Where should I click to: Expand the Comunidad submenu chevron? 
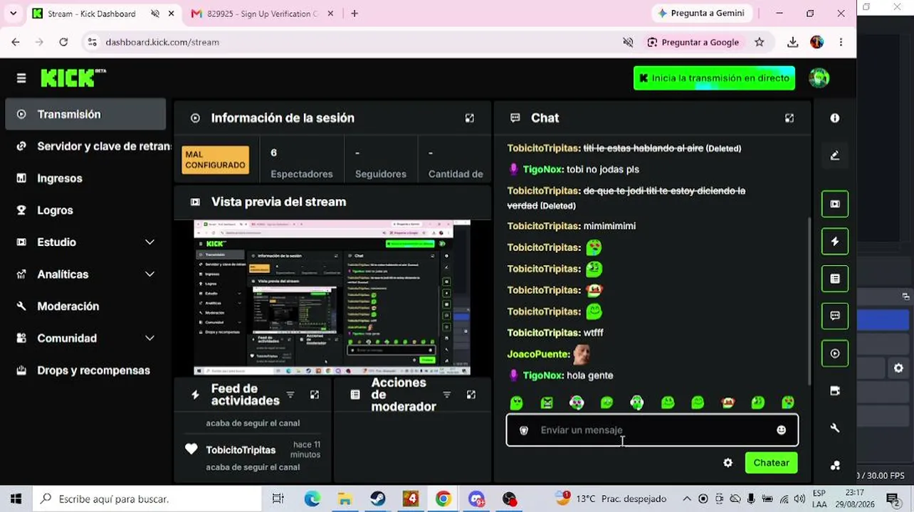pyautogui.click(x=149, y=338)
